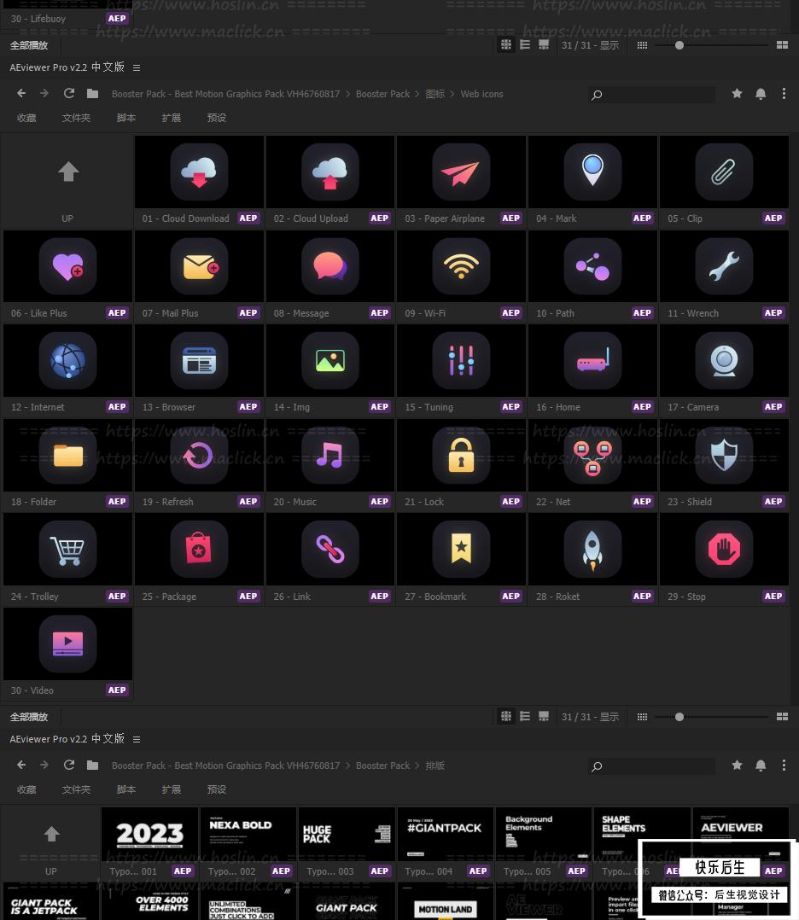Toggle grid thumbnail view above 排版 panel
The image size is (799, 920).
[506, 716]
